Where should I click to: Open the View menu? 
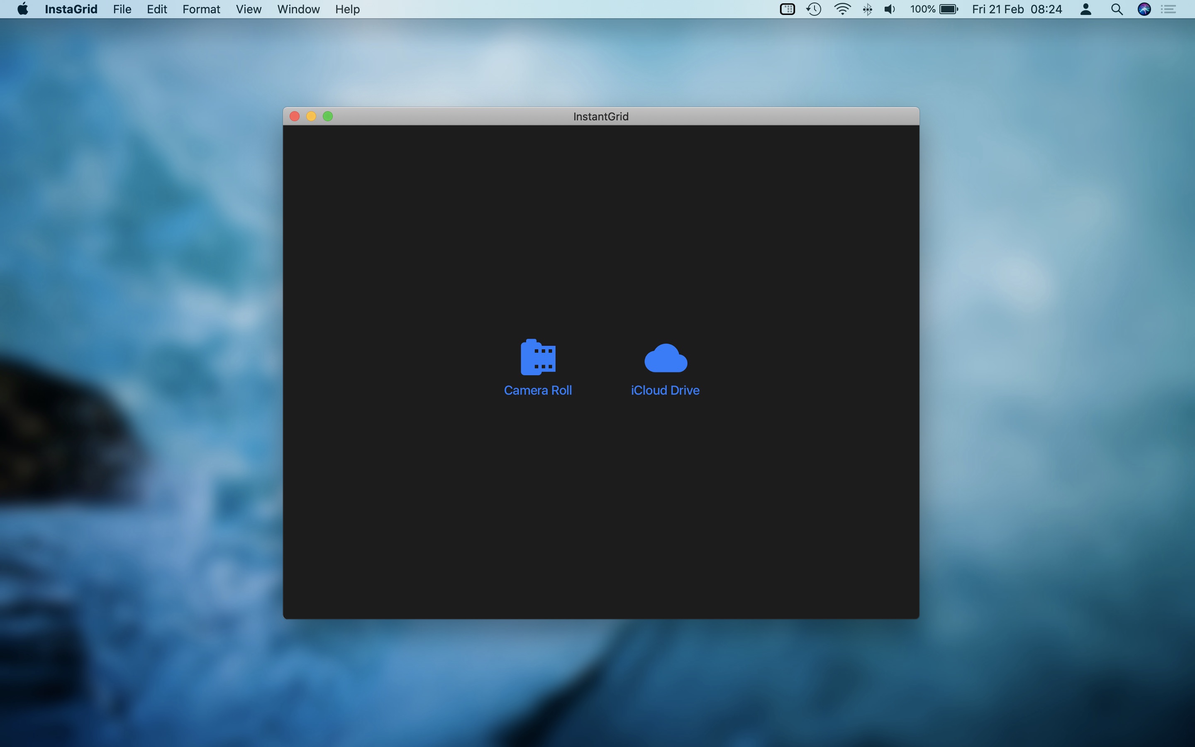click(x=249, y=10)
